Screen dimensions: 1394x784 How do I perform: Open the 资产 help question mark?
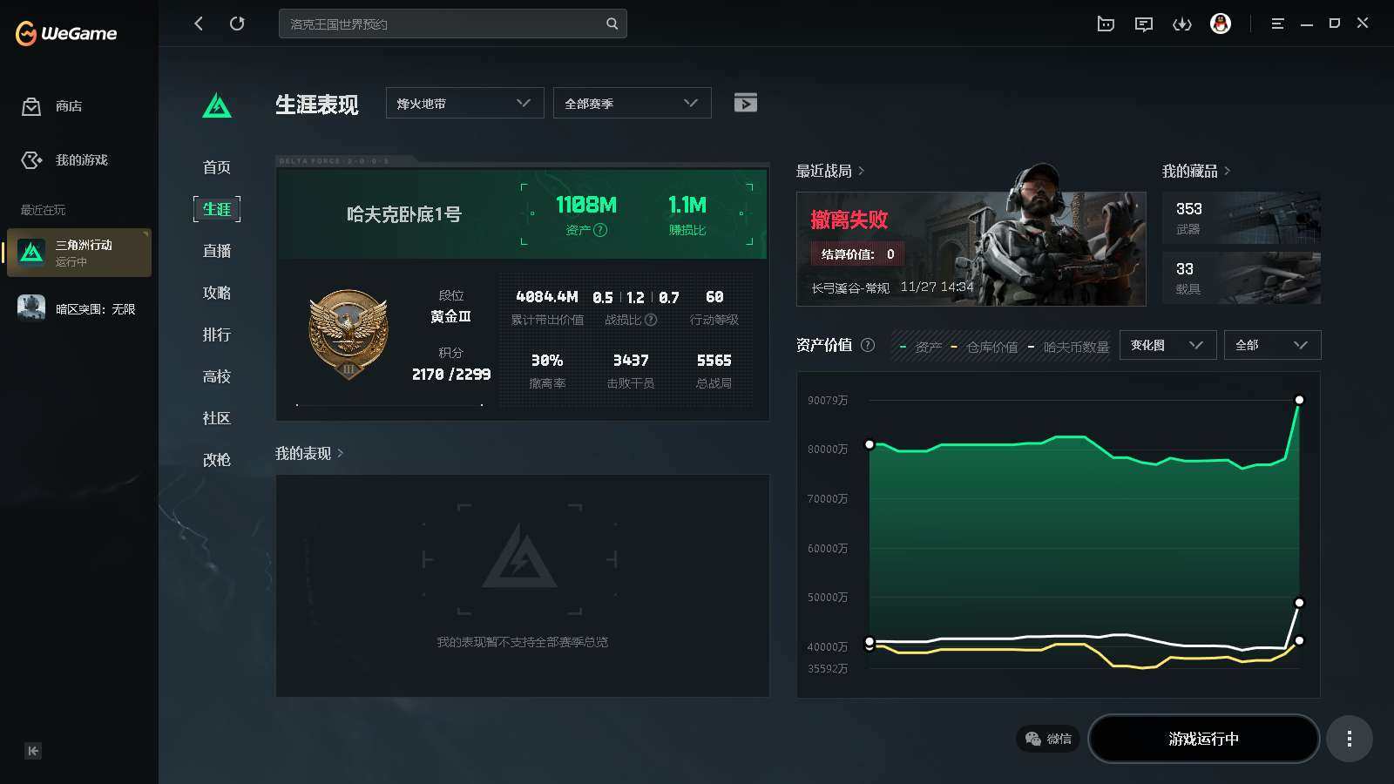click(600, 230)
